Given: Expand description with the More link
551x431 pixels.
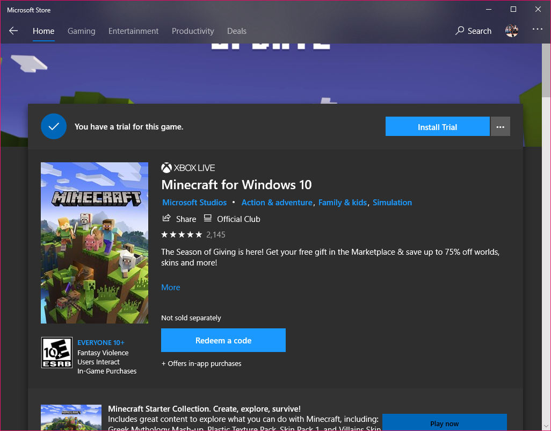Looking at the screenshot, I should click(170, 287).
